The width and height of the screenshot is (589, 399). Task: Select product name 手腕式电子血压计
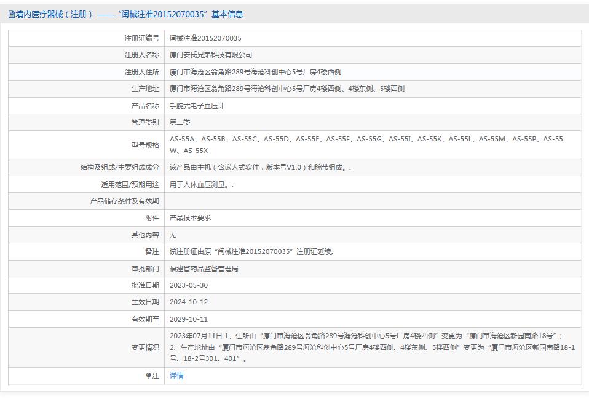click(197, 106)
